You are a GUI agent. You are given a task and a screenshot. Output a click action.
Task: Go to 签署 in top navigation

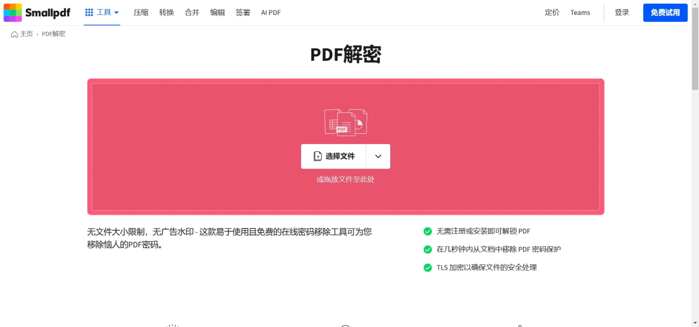point(243,12)
